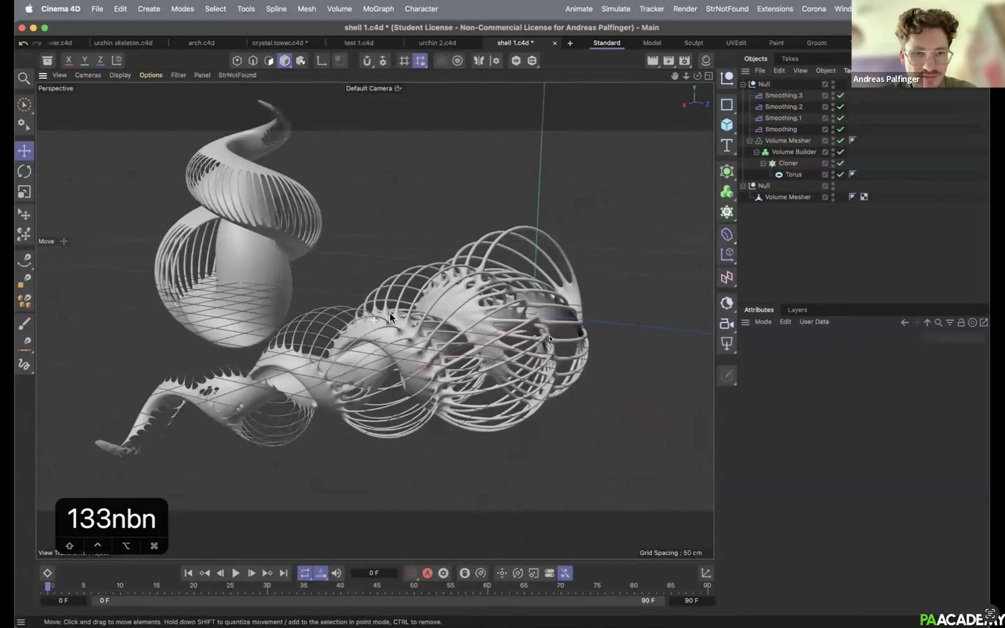Collapse the Volume Builder hierarchy
Viewport: 1005px width, 628px height.
tap(756, 152)
